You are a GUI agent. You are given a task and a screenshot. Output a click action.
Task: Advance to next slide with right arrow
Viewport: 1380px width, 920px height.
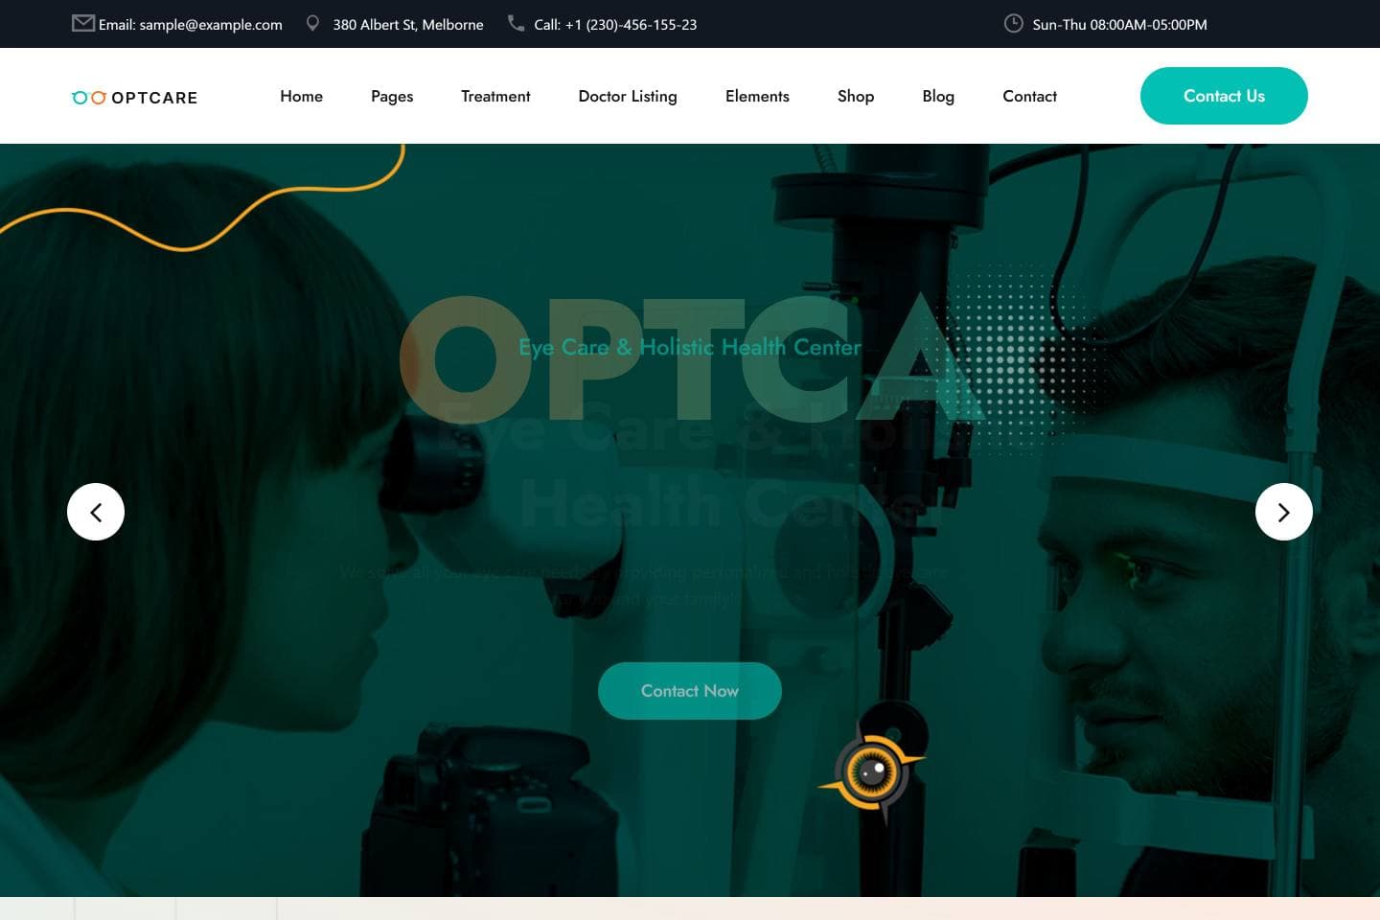pos(1284,512)
